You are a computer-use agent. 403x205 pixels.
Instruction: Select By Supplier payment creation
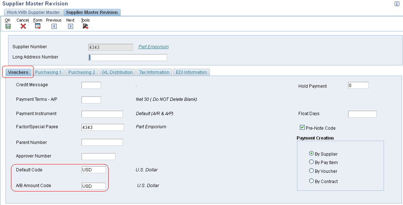click(311, 153)
